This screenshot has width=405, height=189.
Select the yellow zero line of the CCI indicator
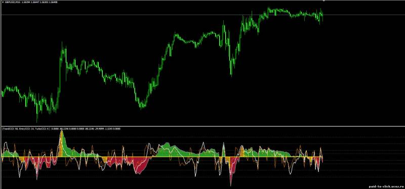162,157
